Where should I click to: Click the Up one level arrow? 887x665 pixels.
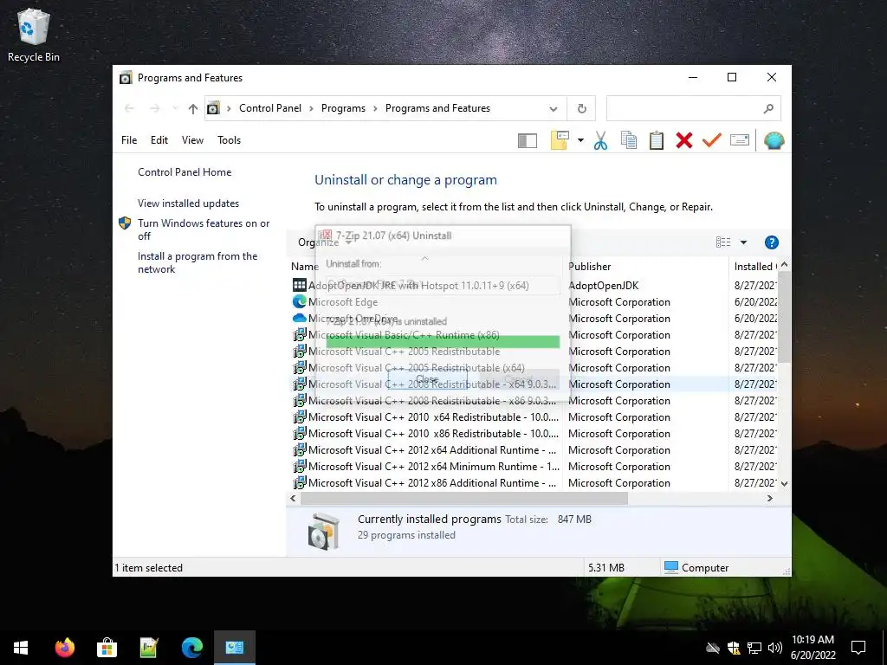click(x=193, y=108)
